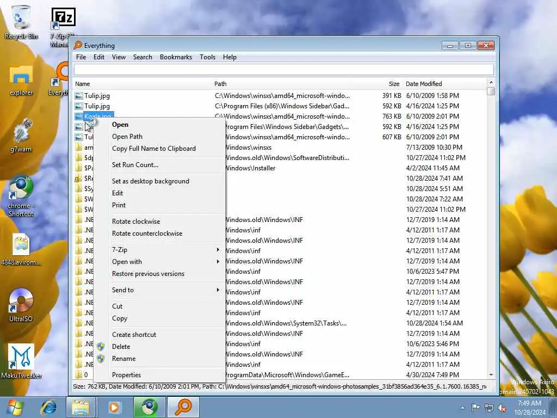Open the Help menu
Viewport: 557px width, 418px height.
tap(230, 57)
